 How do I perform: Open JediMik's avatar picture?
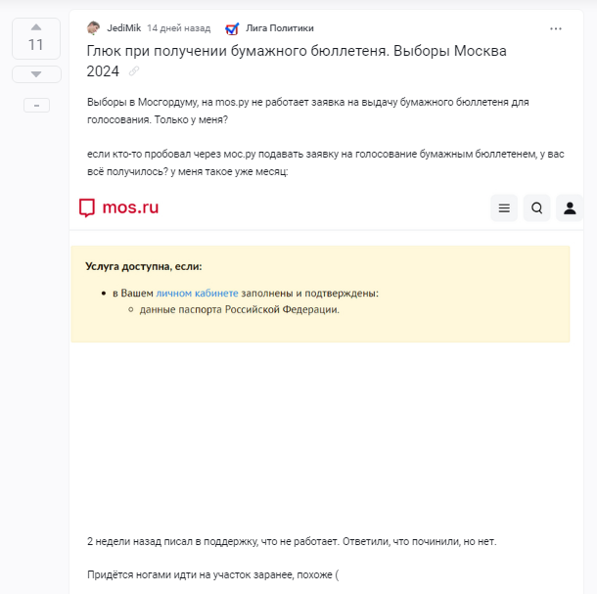click(x=94, y=28)
